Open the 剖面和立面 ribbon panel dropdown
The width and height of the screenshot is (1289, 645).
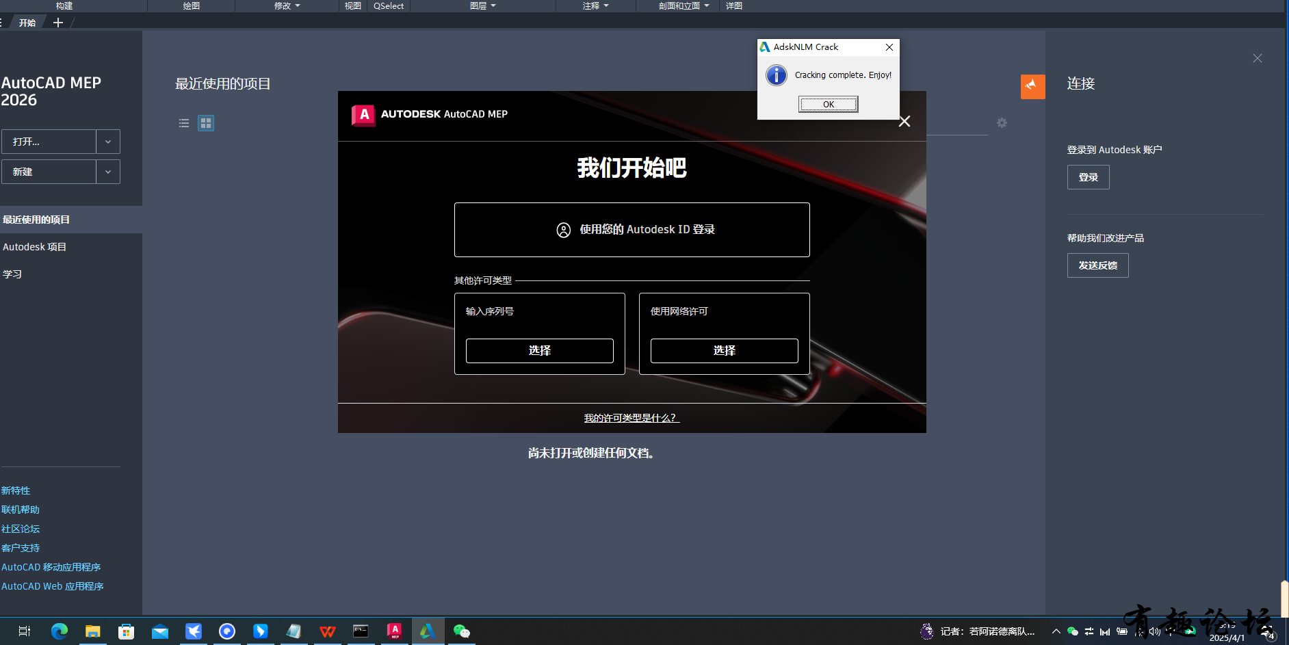coord(683,5)
